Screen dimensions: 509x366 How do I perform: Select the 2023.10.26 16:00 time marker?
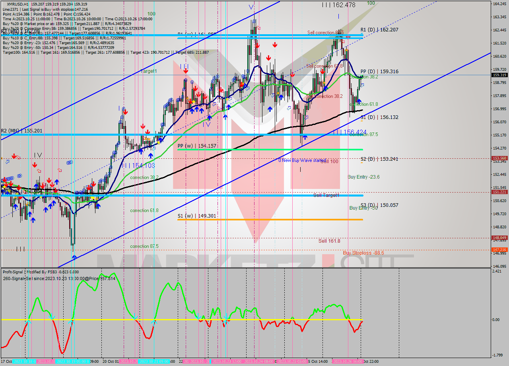pos(347,362)
